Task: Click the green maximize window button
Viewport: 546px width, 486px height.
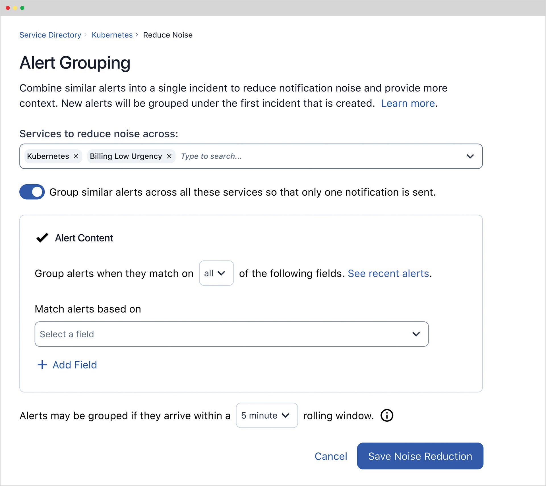Action: (22, 8)
